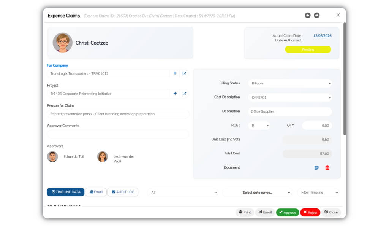The image size is (389, 226).
Task: Go to the next expense claim arrow
Action: point(316,15)
